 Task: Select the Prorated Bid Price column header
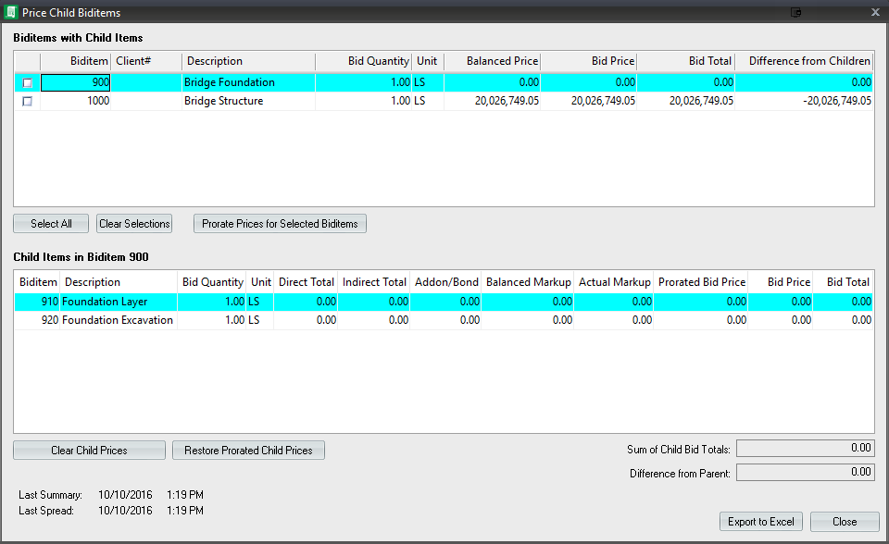click(x=701, y=282)
